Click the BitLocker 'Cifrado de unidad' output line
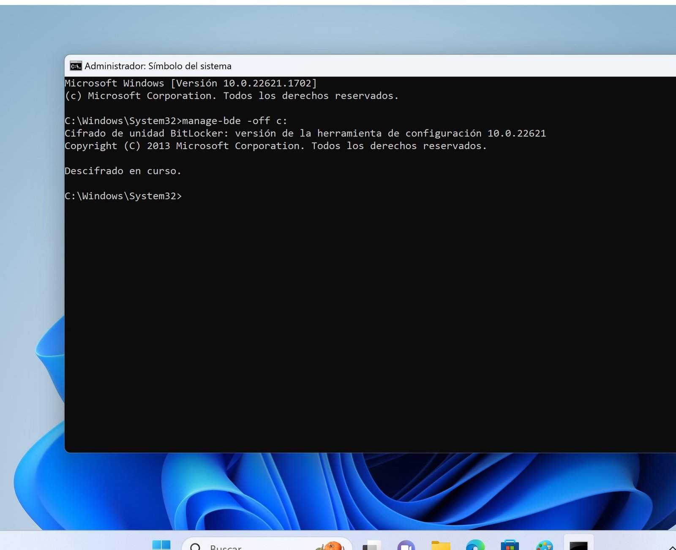 (304, 133)
